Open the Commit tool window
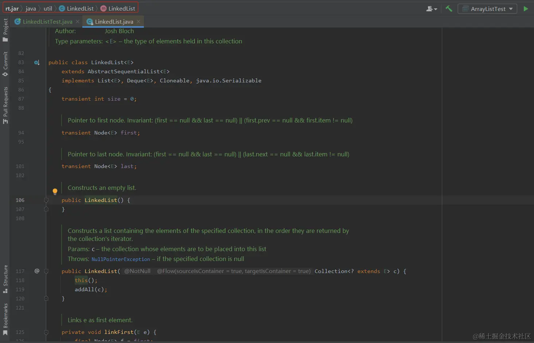The height and width of the screenshot is (343, 534). [5, 64]
